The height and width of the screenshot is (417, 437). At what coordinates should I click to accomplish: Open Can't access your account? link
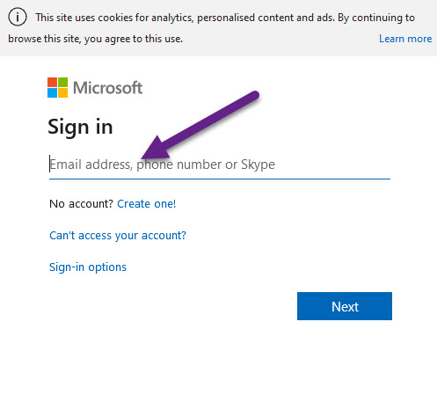118,236
